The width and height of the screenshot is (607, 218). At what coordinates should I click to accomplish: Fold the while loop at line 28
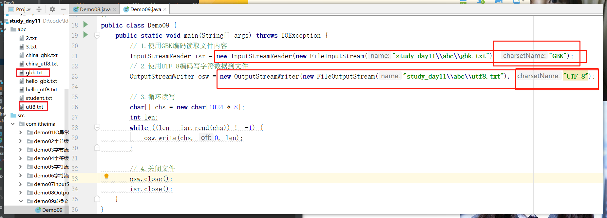(x=97, y=127)
